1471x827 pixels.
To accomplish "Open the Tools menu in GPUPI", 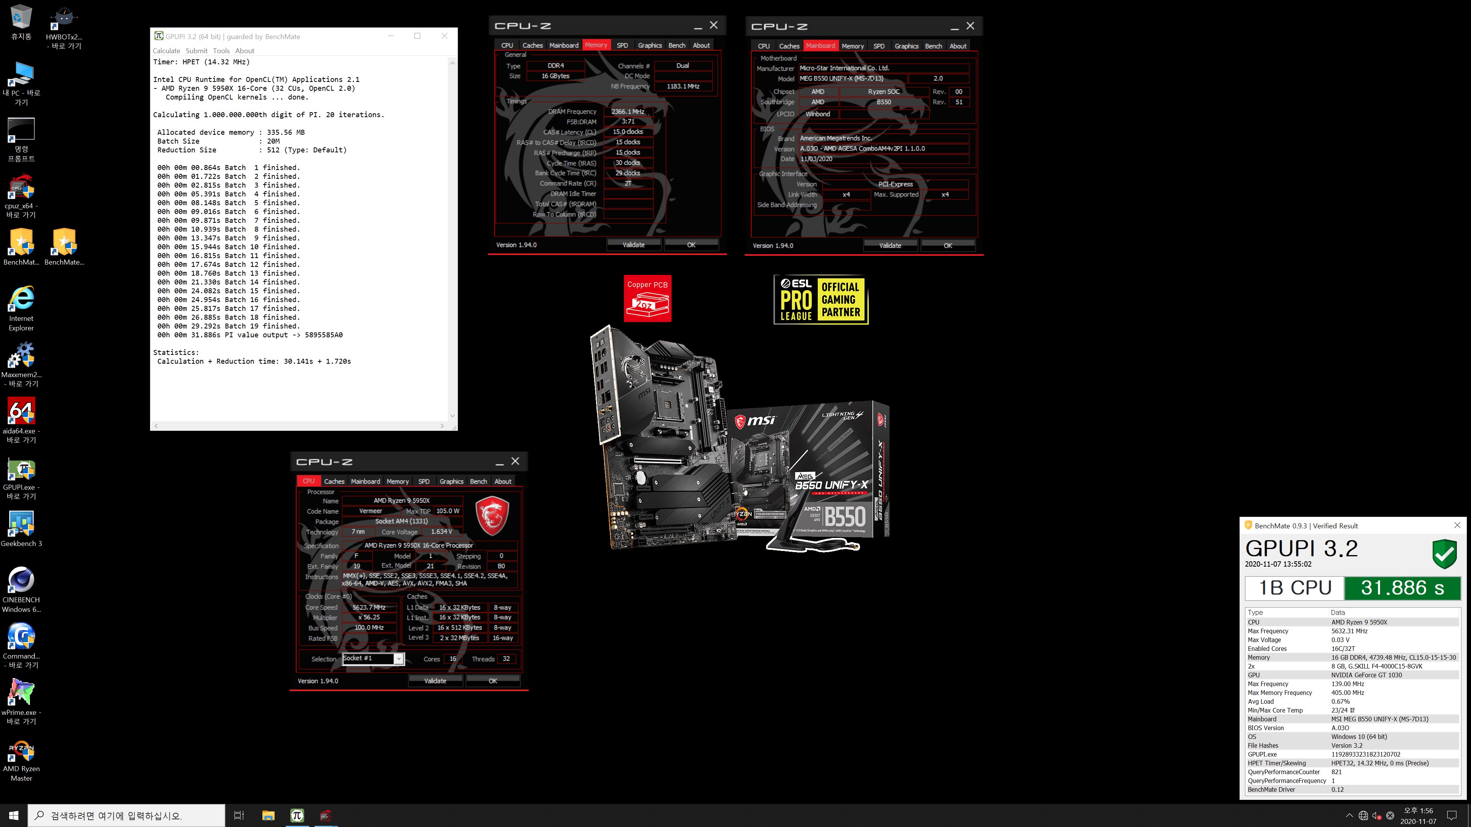I will tap(221, 51).
